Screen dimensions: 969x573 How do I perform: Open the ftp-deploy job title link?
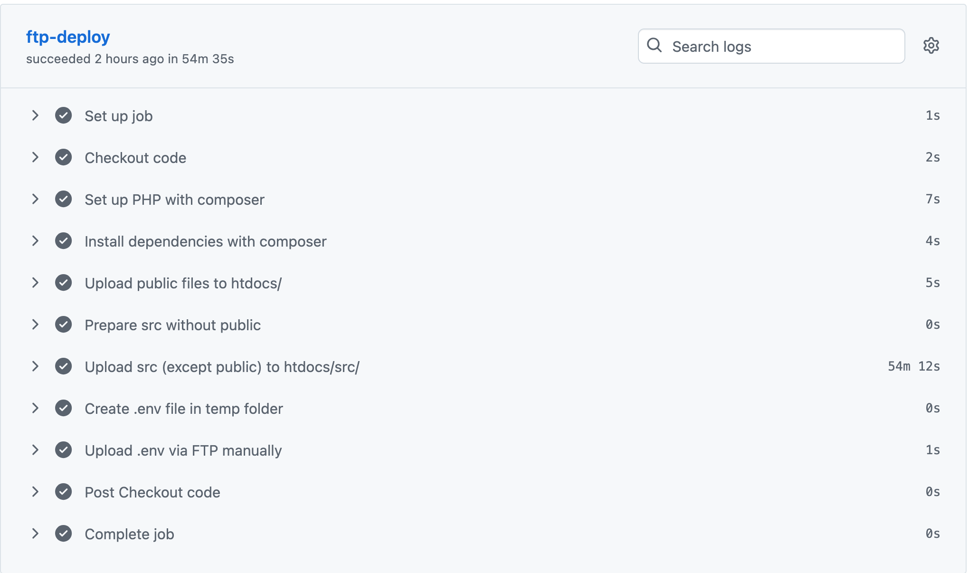coord(68,37)
